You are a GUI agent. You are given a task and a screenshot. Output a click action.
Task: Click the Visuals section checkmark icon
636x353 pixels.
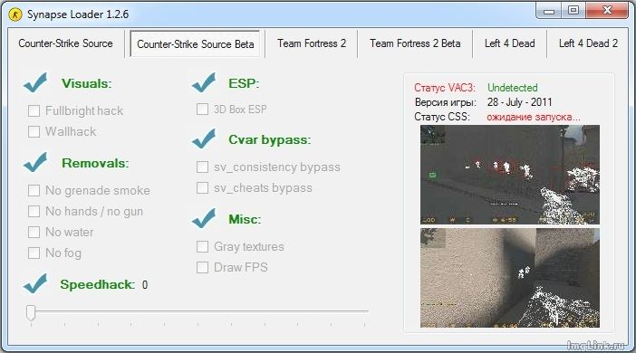(x=35, y=82)
